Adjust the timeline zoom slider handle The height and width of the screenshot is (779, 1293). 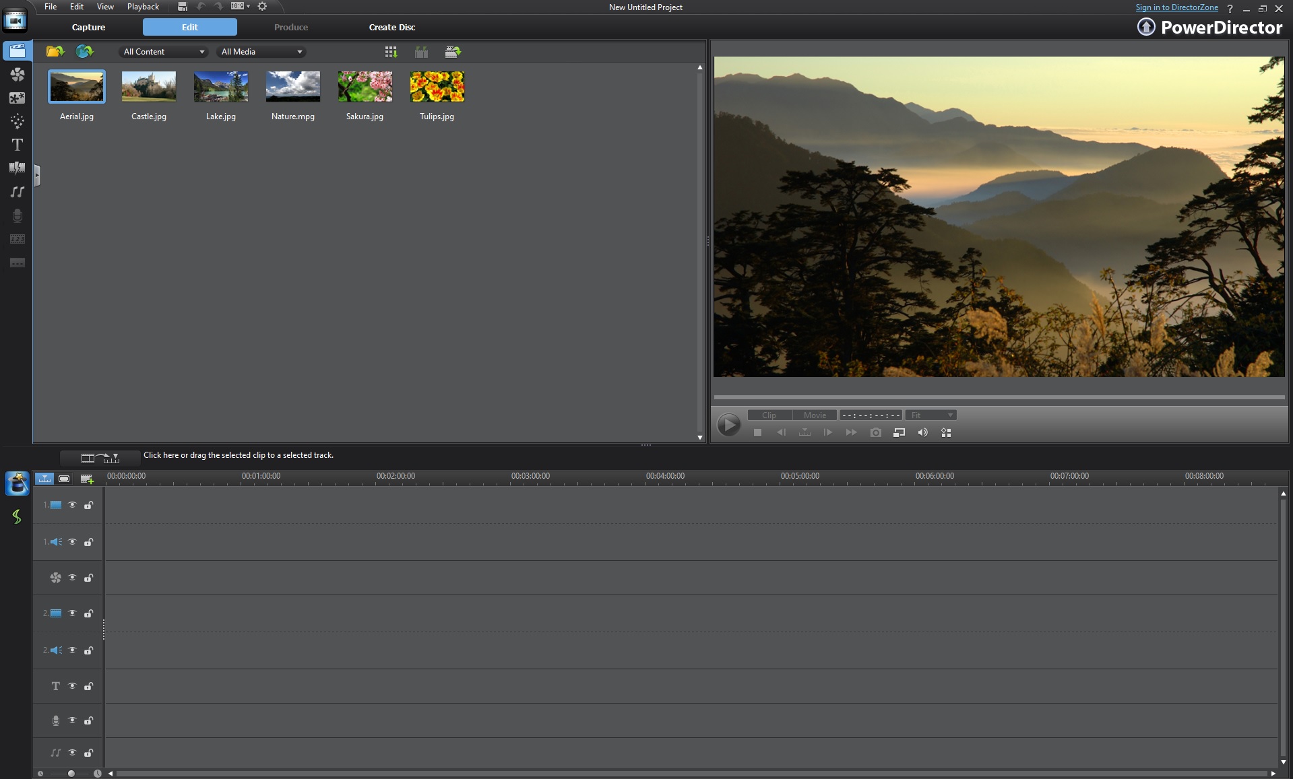tap(71, 774)
